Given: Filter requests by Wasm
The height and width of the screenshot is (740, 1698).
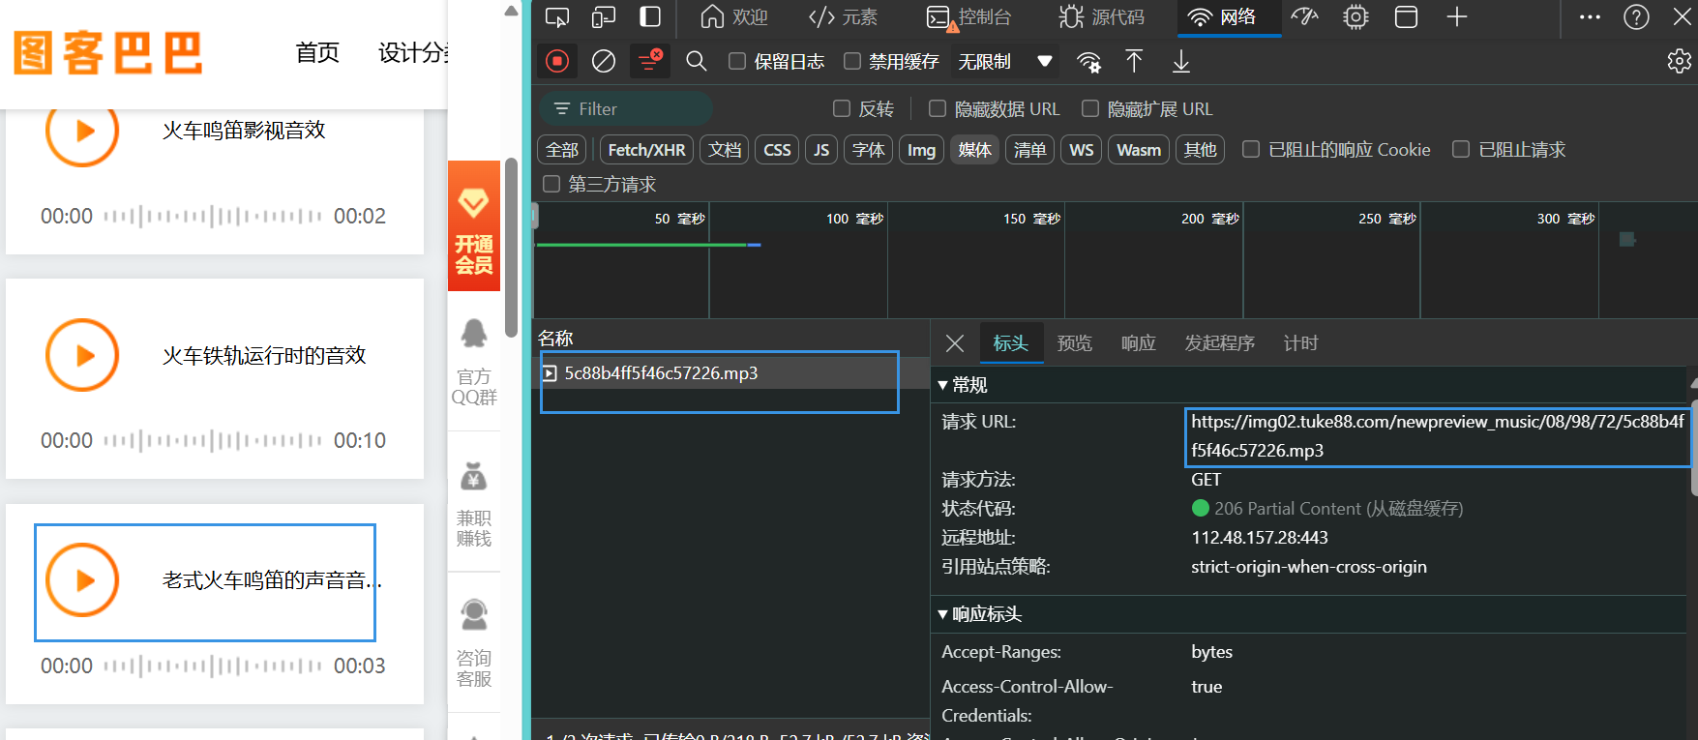Looking at the screenshot, I should point(1139,150).
